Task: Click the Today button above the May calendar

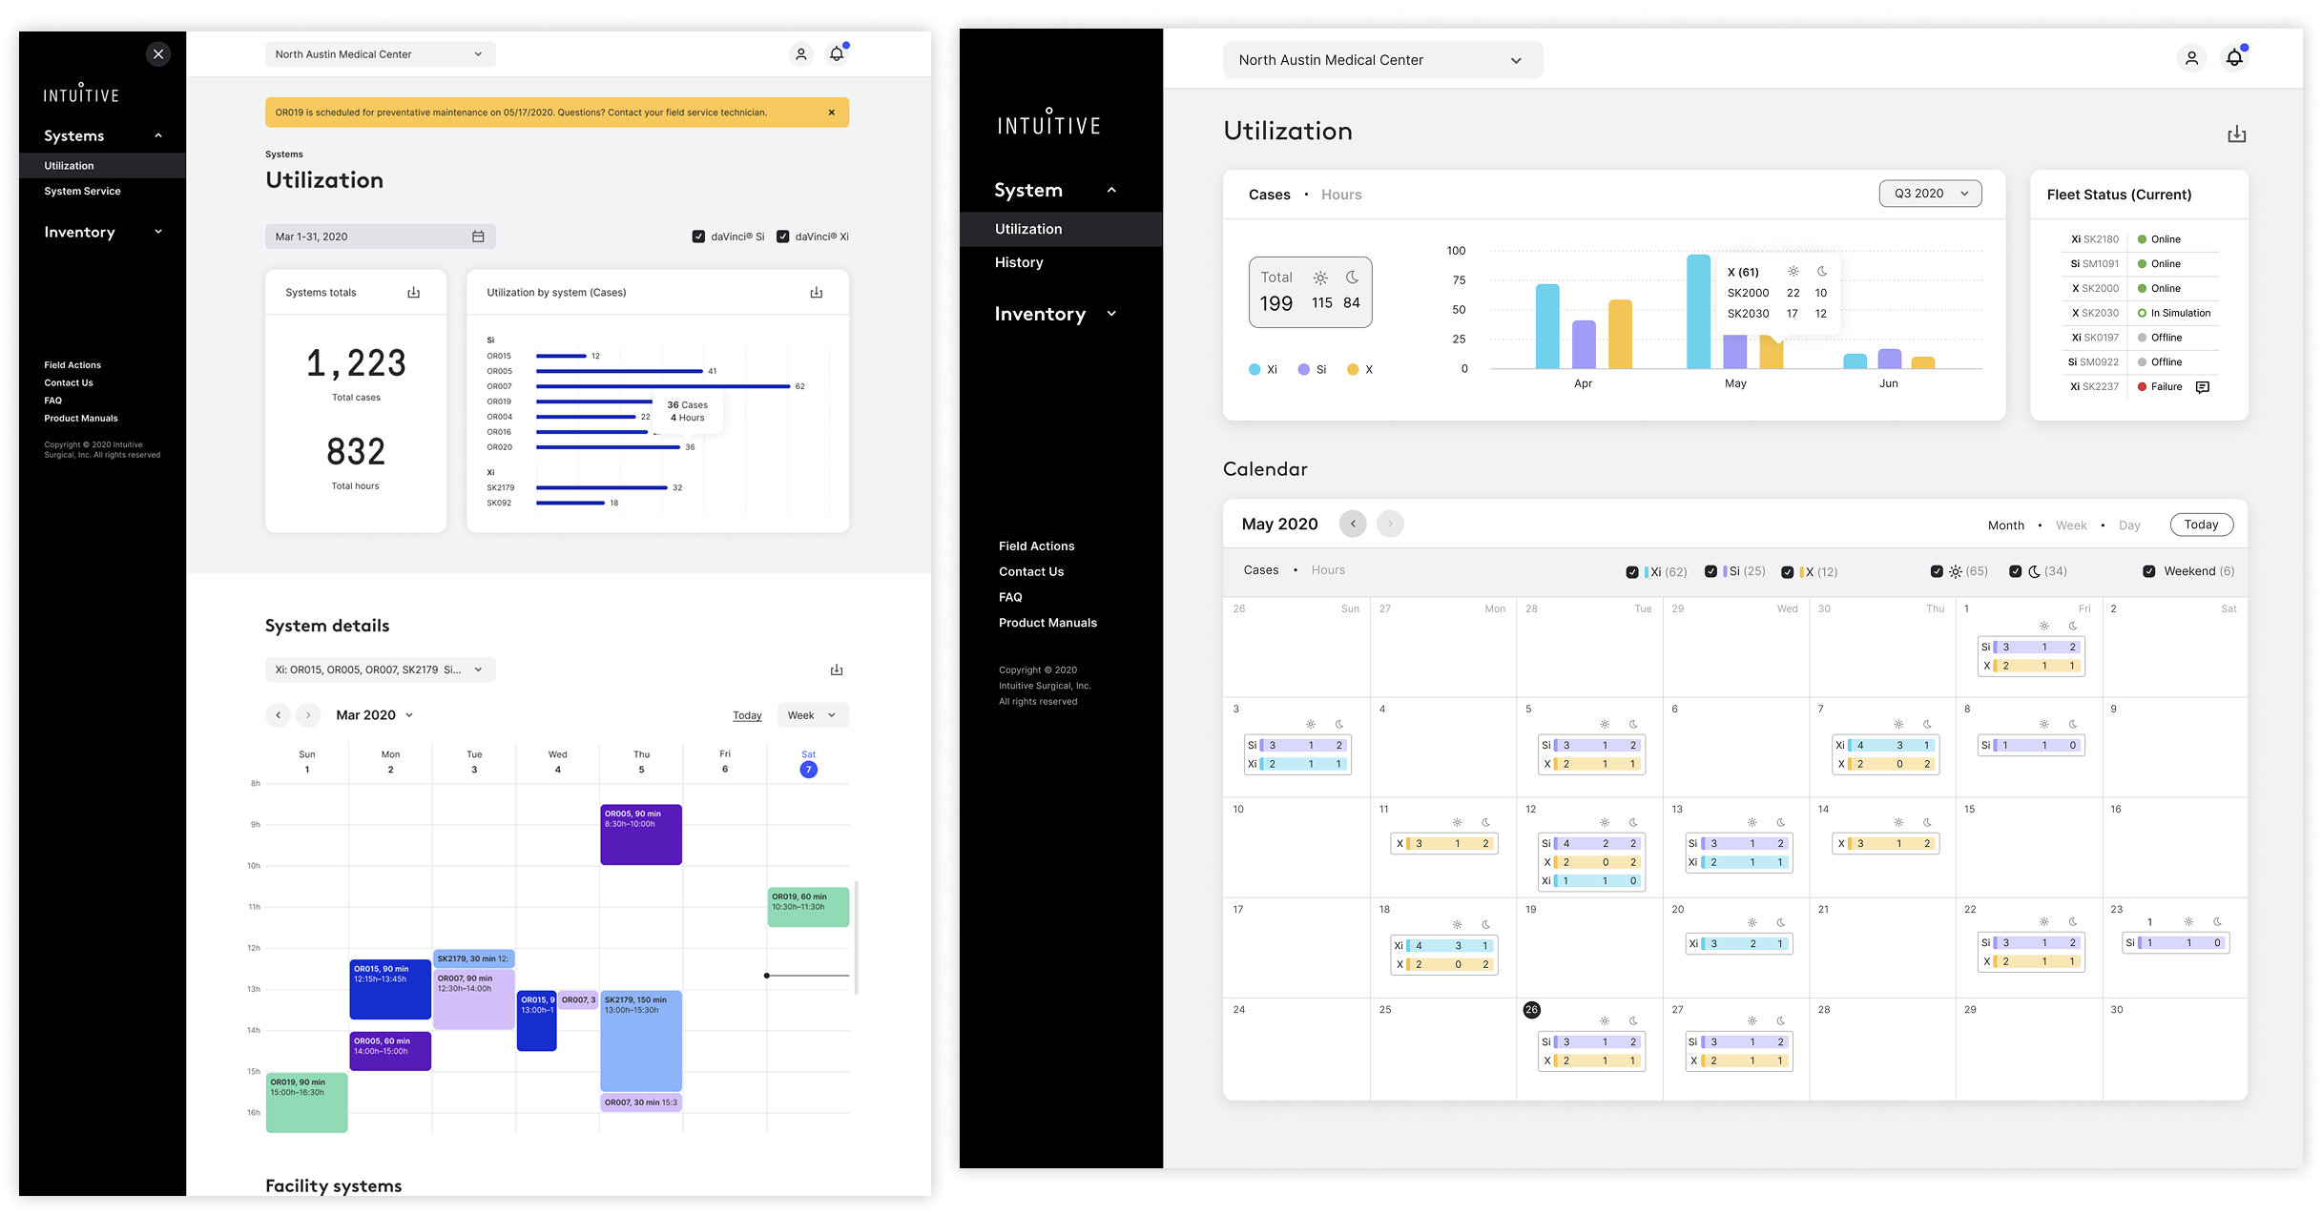Action: (x=2202, y=524)
